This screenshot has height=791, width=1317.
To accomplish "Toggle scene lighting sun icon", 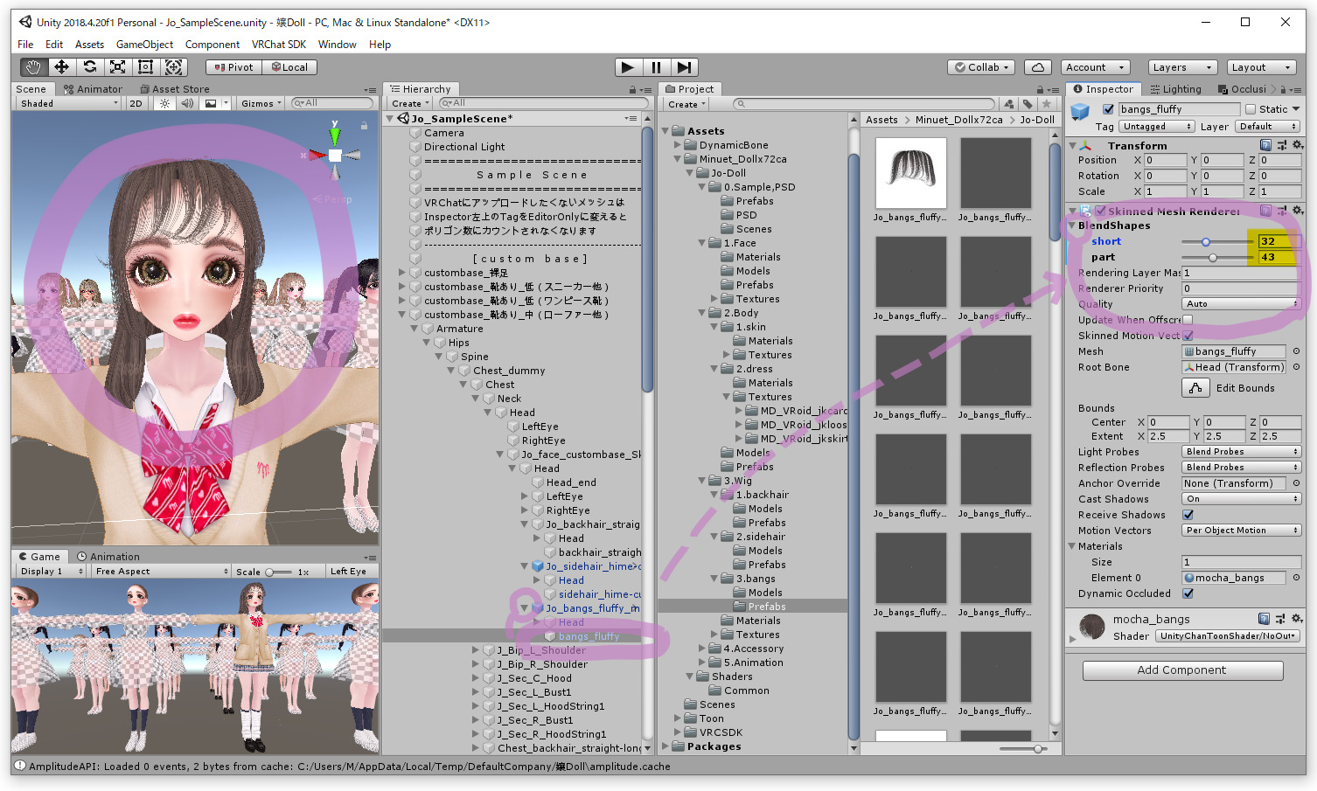I will (164, 103).
